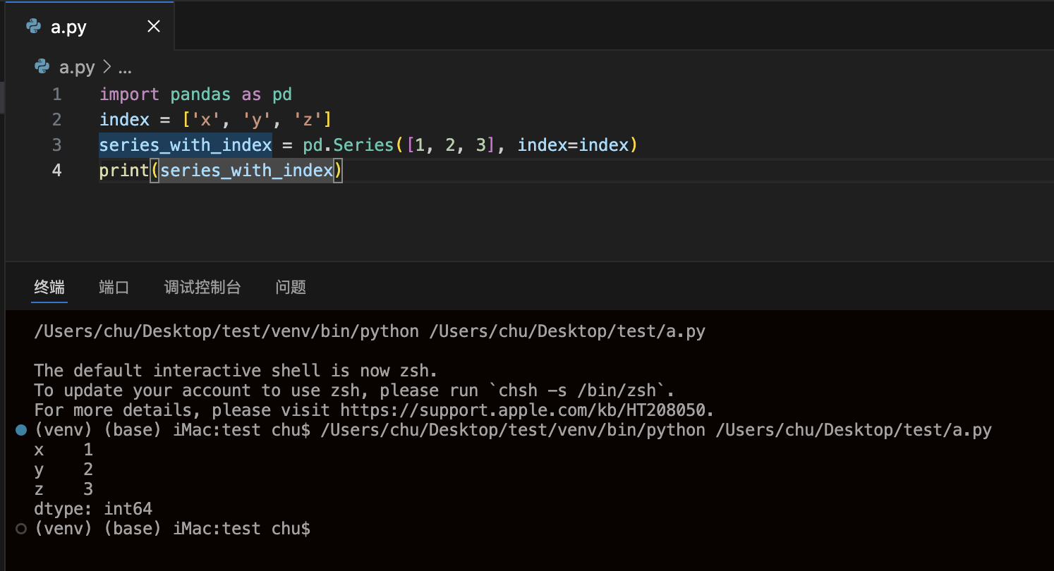The image size is (1054, 571).
Task: Open the breadcrumb ellipsis symbol dropdown
Action: coord(125,68)
